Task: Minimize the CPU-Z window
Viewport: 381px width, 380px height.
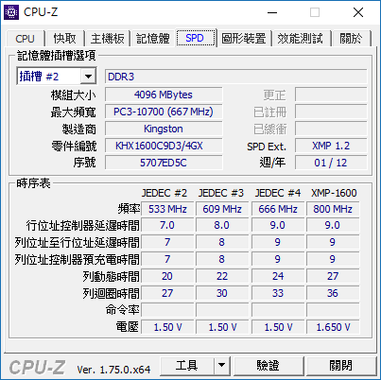Action: (x=272, y=12)
